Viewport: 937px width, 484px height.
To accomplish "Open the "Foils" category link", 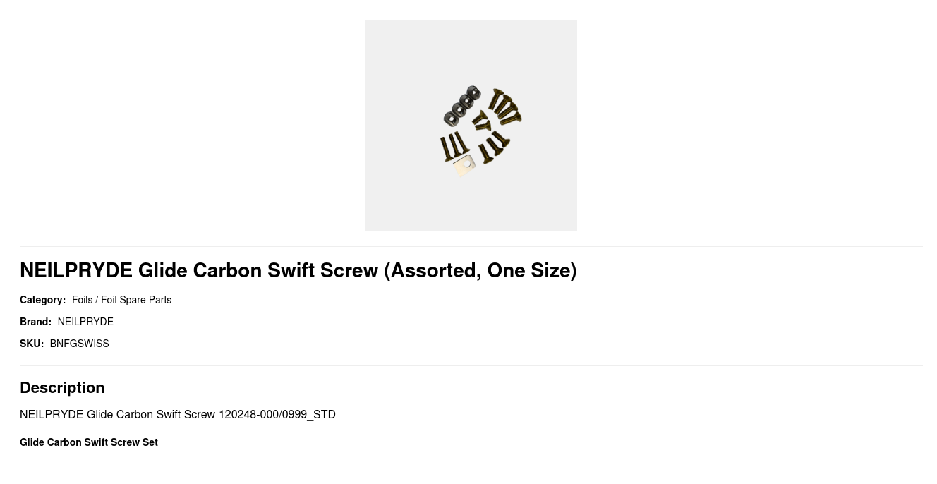I will [x=82, y=300].
